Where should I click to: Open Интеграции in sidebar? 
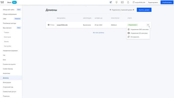click(7, 82)
